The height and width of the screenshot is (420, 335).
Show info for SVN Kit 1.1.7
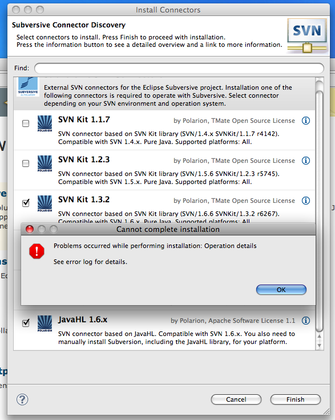pos(306,121)
